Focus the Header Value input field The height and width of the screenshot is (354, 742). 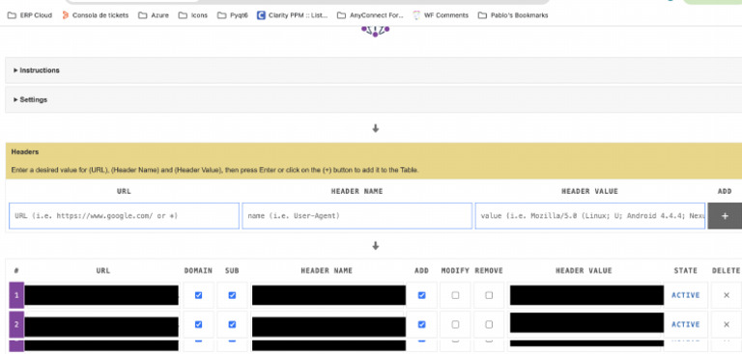[590, 216]
